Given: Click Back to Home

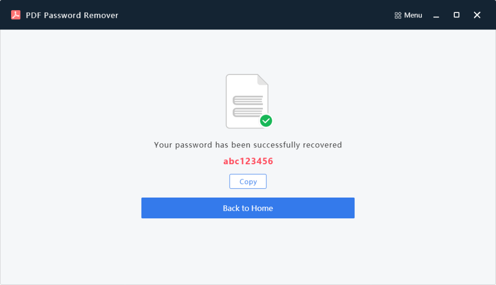Looking at the screenshot, I should (248, 208).
